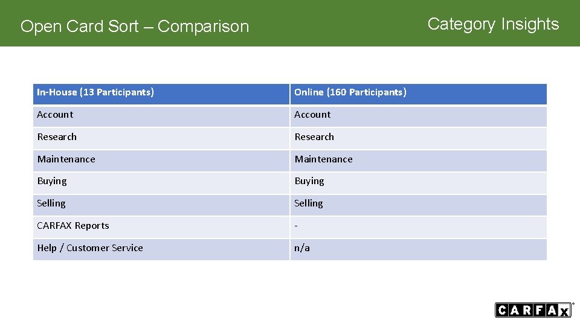Select the 'CARFAX Reports' cell
The height and width of the screenshot is (326, 580).
pyautogui.click(x=73, y=226)
